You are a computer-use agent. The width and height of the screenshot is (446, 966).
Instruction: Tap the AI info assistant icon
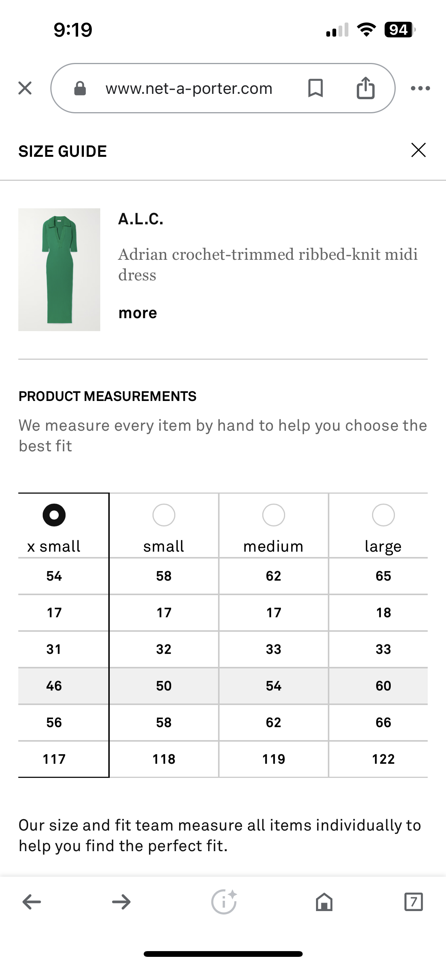click(x=224, y=902)
